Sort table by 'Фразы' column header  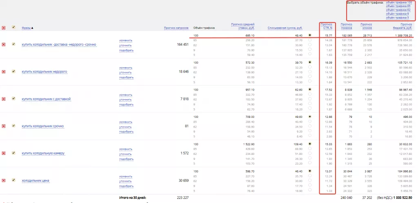click(27, 28)
